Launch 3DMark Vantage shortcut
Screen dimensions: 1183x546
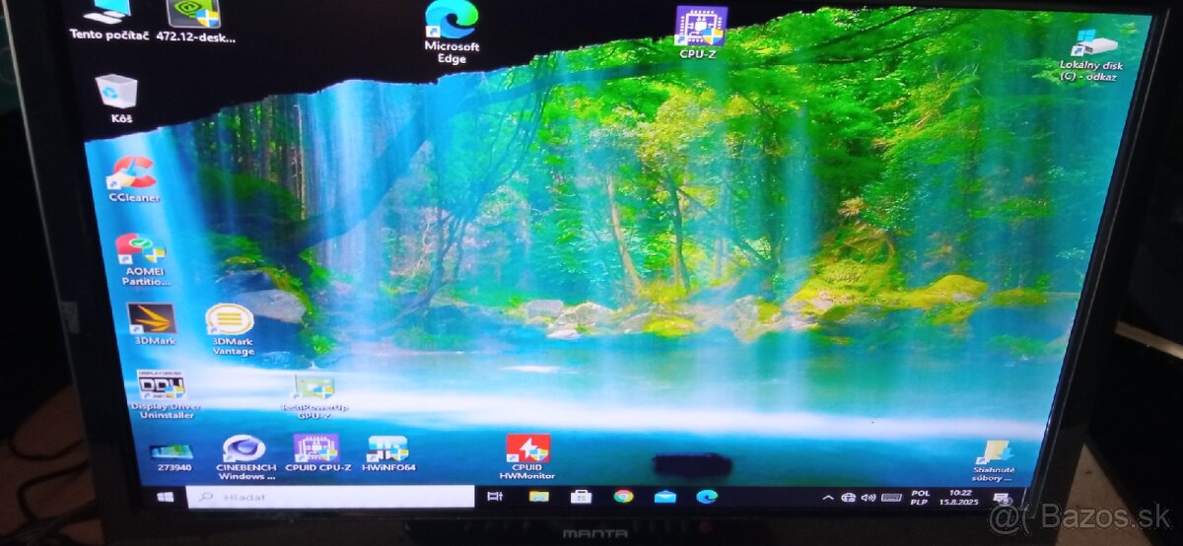click(232, 330)
